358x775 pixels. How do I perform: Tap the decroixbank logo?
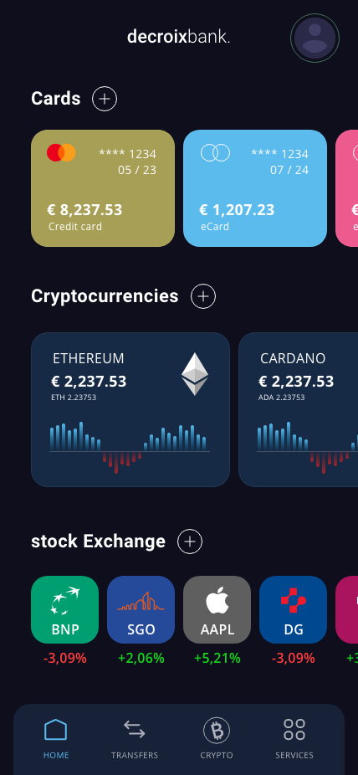[178, 37]
